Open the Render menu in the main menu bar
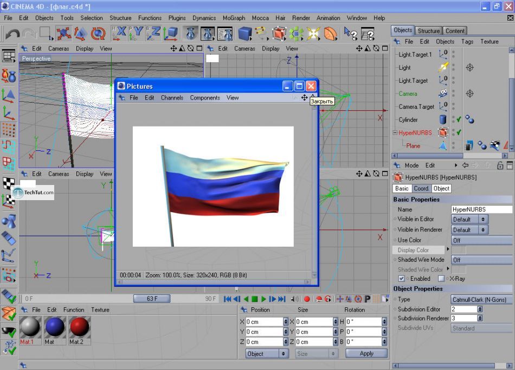This screenshot has height=370, width=515. (x=301, y=18)
